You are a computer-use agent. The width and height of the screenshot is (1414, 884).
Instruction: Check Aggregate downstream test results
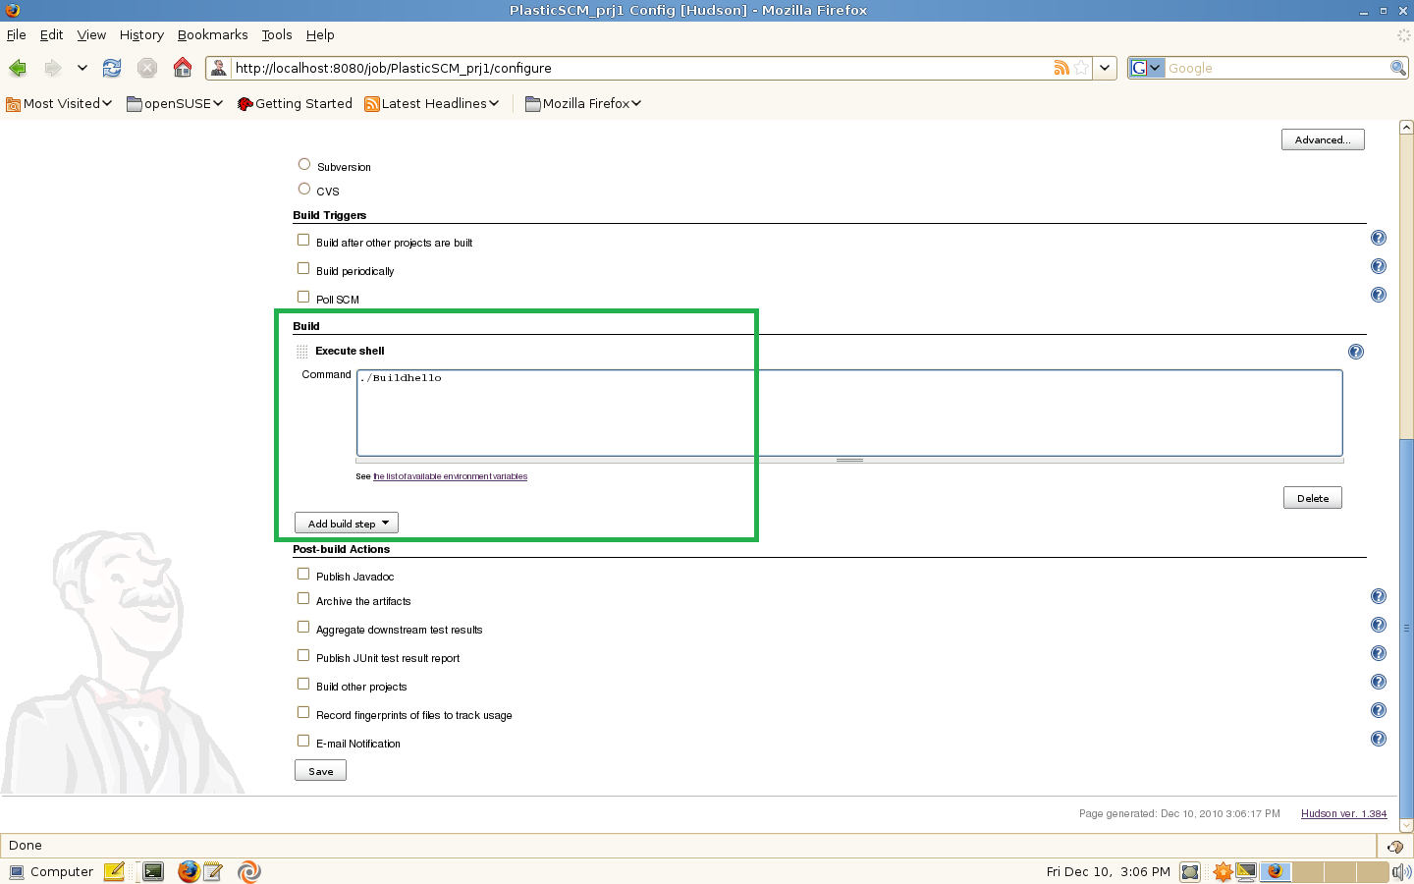coord(303,627)
